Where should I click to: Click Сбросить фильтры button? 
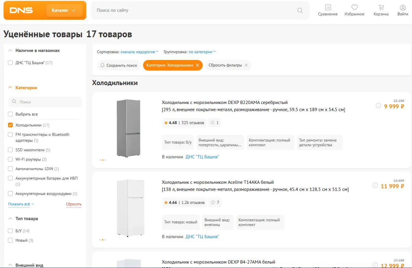click(228, 65)
